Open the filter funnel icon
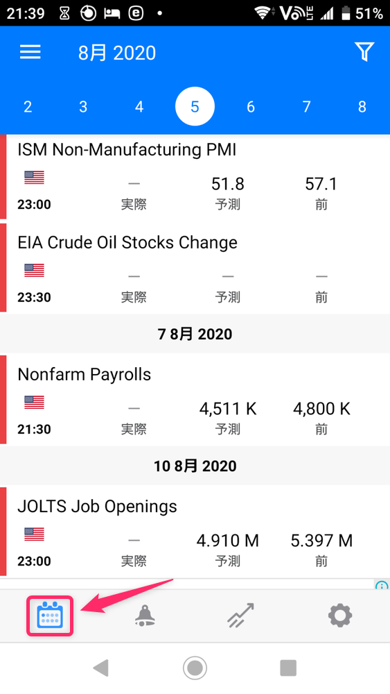The width and height of the screenshot is (390, 694). click(x=364, y=52)
